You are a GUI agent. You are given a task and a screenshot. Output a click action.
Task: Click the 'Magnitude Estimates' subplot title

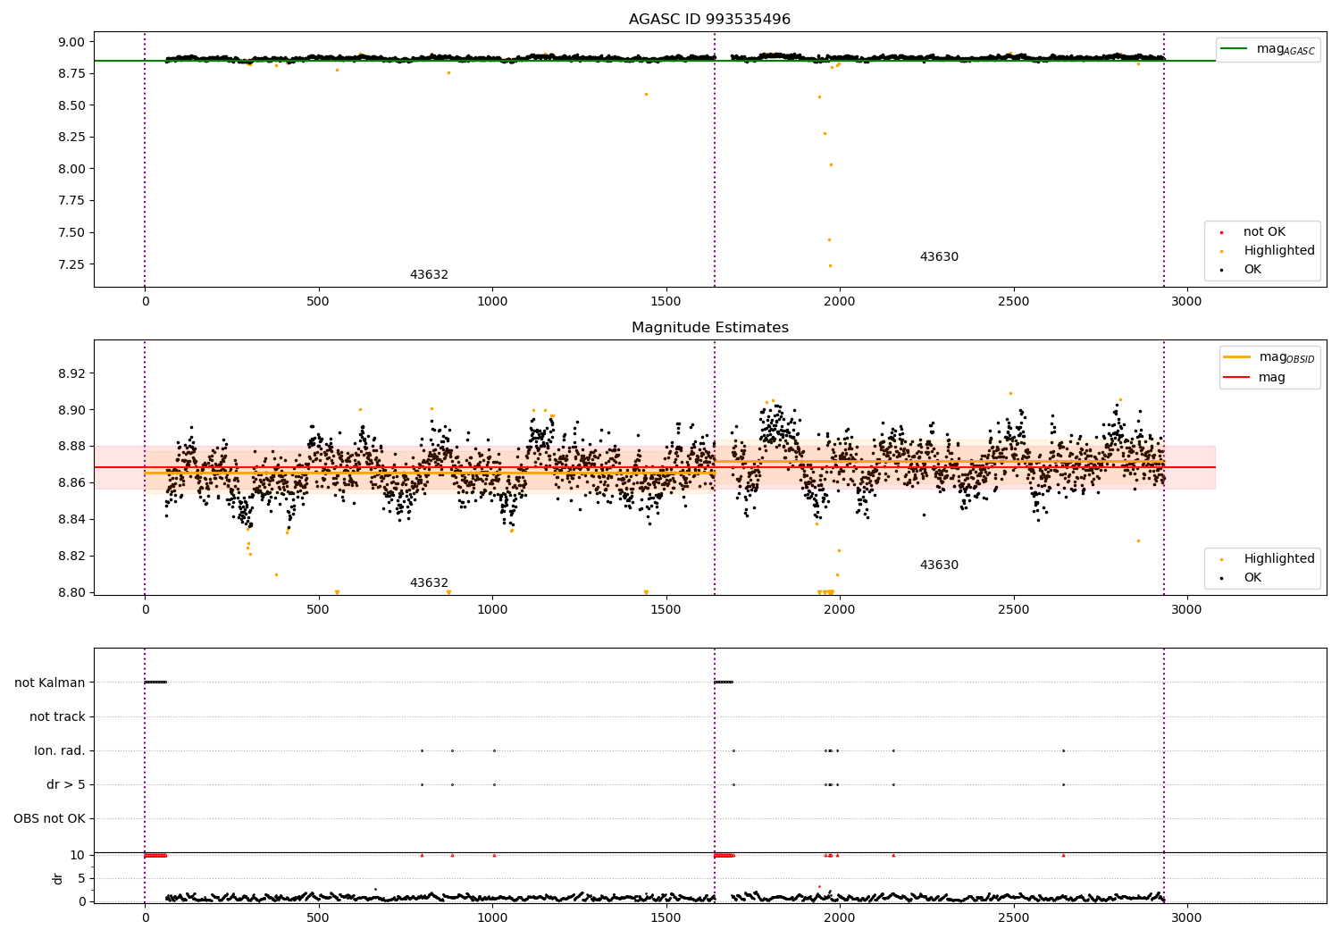click(x=709, y=328)
